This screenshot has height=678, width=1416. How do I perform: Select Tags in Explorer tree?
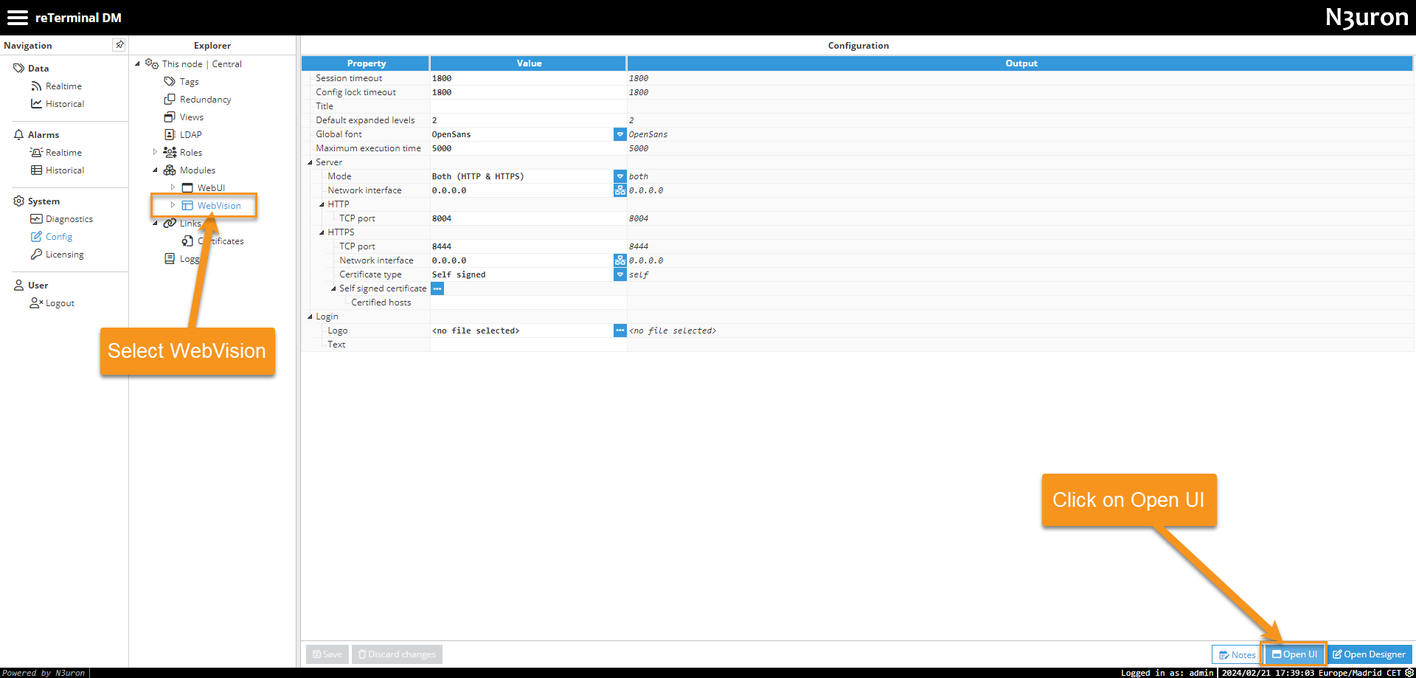click(190, 82)
